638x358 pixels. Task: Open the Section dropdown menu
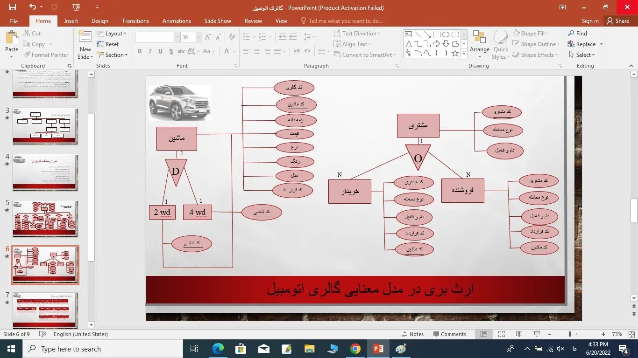pos(113,55)
